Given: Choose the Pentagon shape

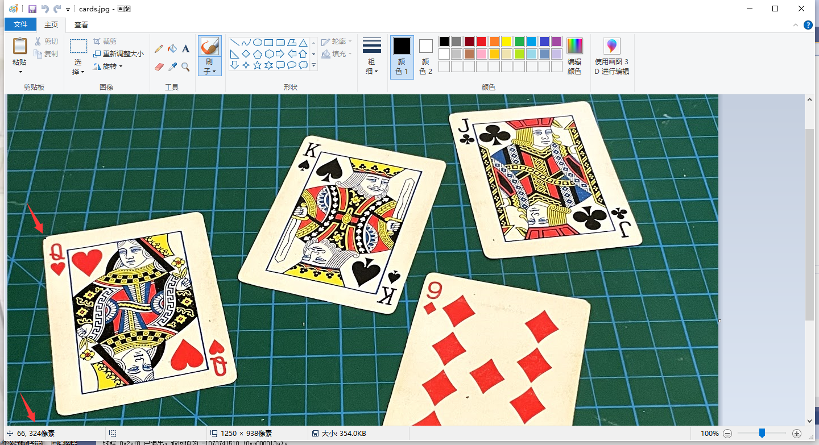Looking at the screenshot, I should (x=257, y=54).
